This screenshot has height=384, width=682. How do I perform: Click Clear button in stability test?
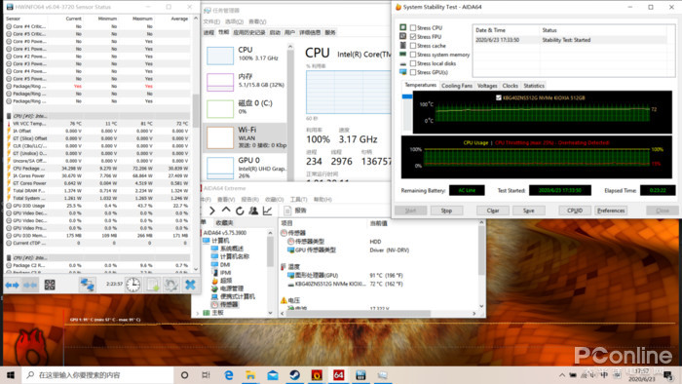tap(493, 211)
